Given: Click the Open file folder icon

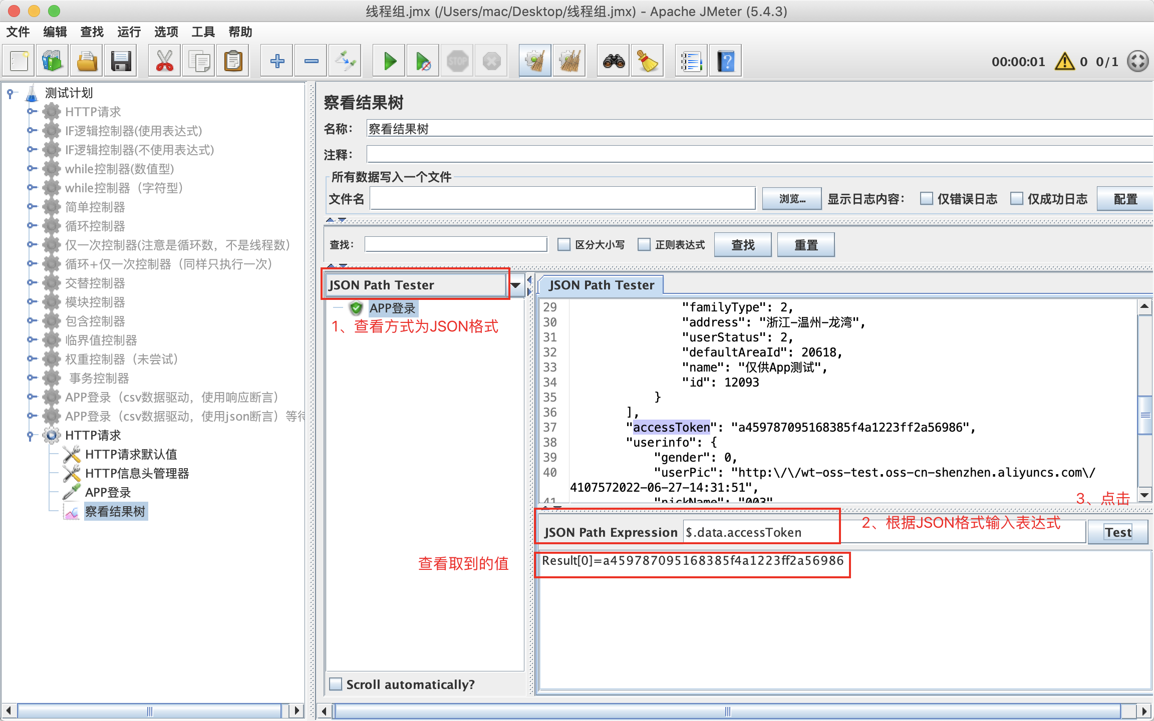Looking at the screenshot, I should (87, 62).
